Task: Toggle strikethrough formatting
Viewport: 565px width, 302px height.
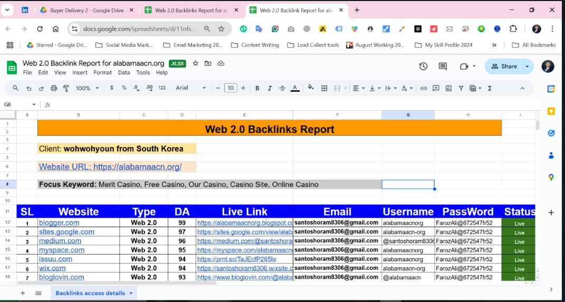Action: pyautogui.click(x=282, y=88)
